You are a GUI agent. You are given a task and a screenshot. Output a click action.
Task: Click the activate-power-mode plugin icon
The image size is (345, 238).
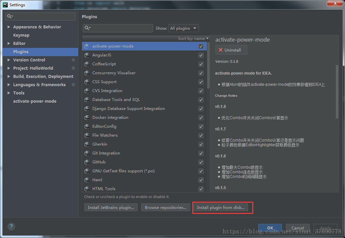pyautogui.click(x=87, y=46)
